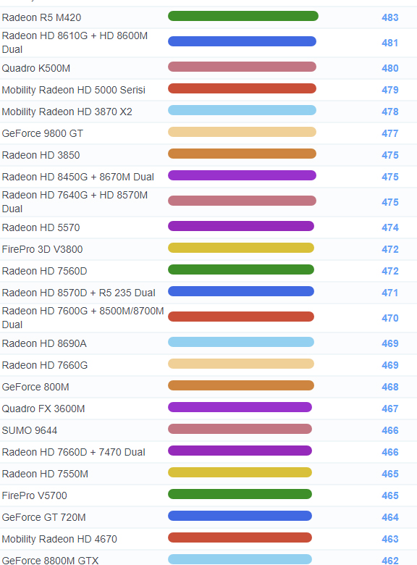Select Radeon HD 5570 name
This screenshot has width=417, height=565.
[41, 227]
